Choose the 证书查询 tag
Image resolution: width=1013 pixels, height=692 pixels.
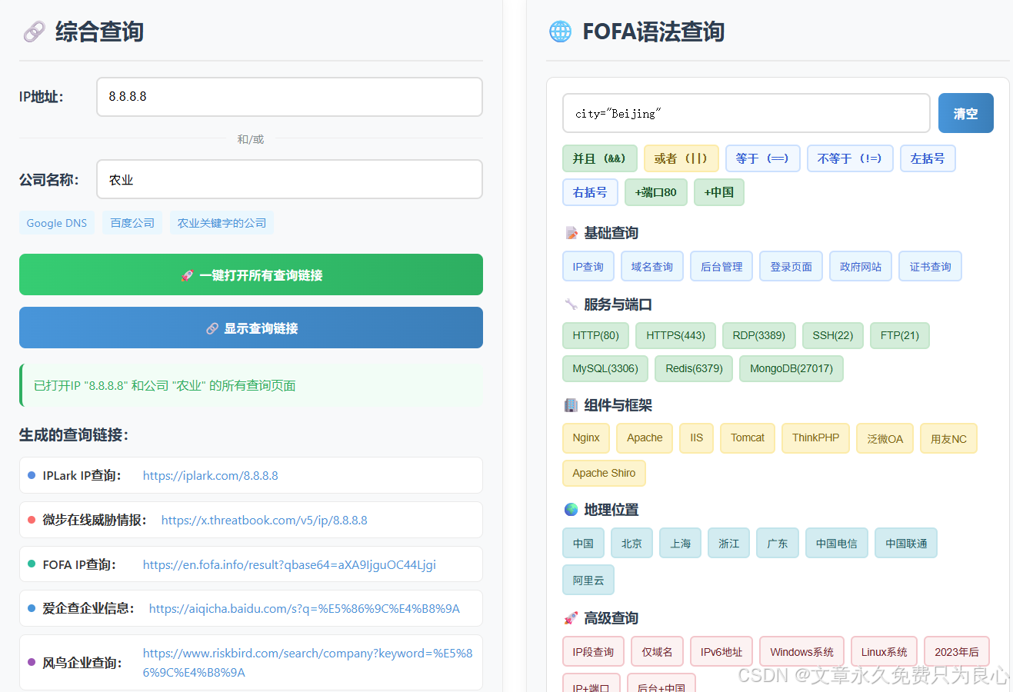tap(931, 266)
